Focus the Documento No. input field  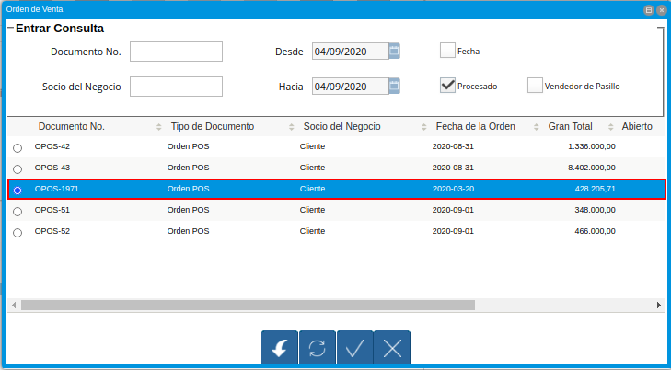pos(177,52)
